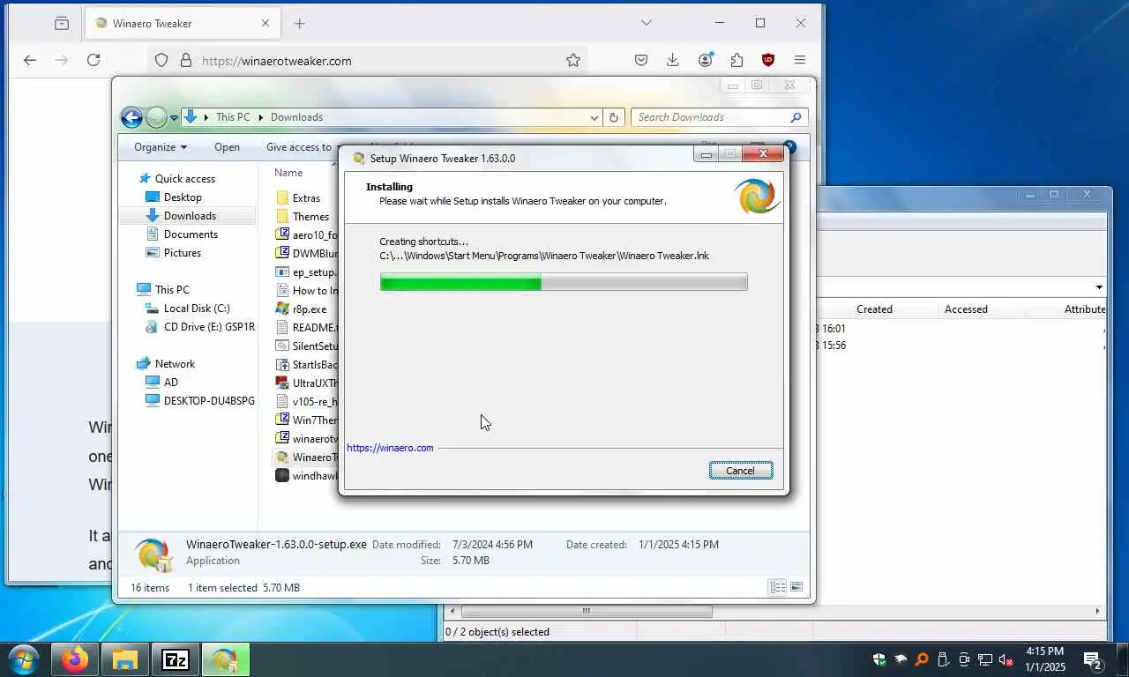Open Give access to menu
The height and width of the screenshot is (677, 1129).
pos(300,147)
